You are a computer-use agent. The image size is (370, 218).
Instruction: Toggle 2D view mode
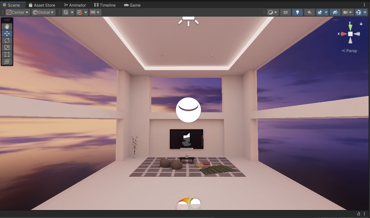pos(285,12)
